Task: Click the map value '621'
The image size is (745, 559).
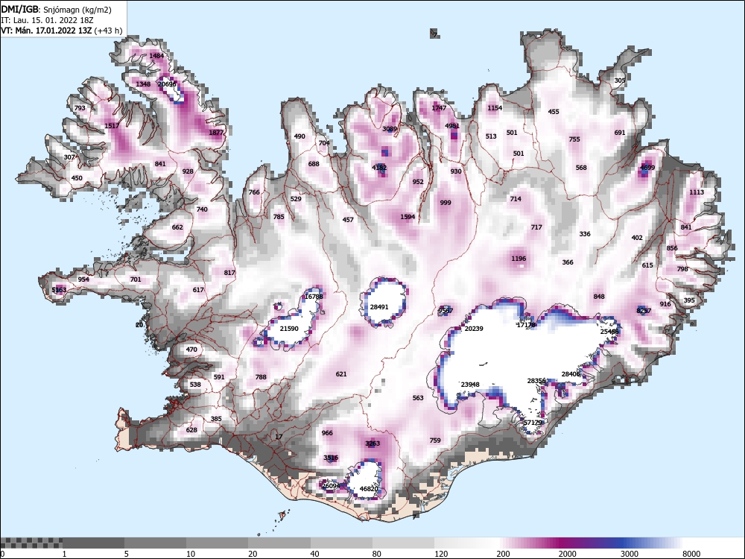Action: pos(341,374)
